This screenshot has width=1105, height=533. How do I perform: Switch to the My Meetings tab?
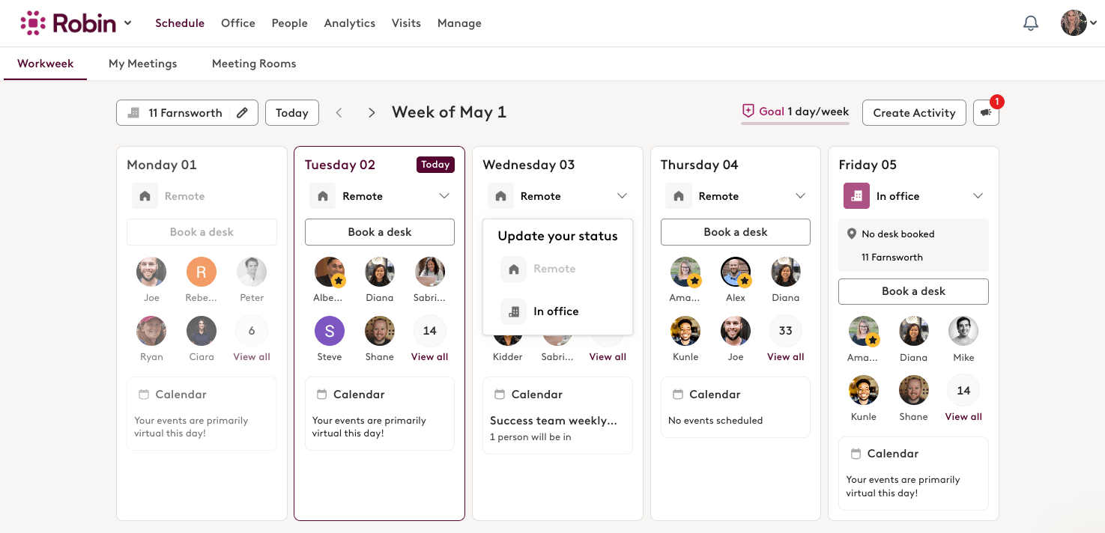(x=142, y=64)
